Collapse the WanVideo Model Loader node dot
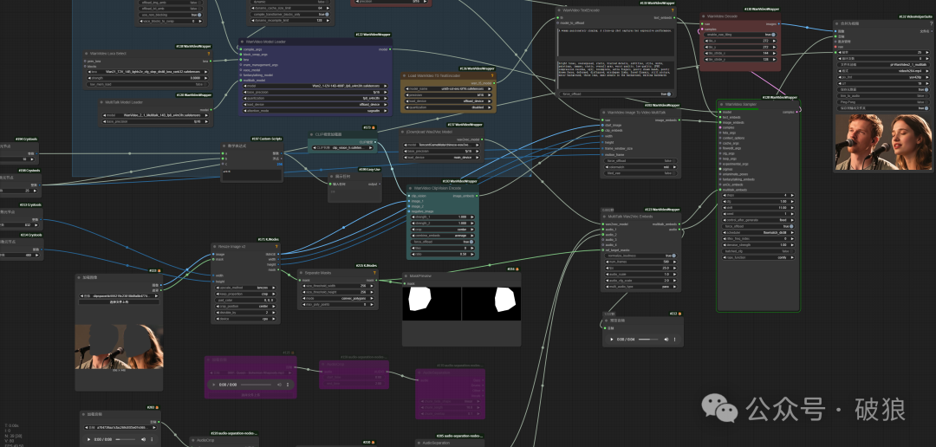936x447 pixels. [242, 42]
